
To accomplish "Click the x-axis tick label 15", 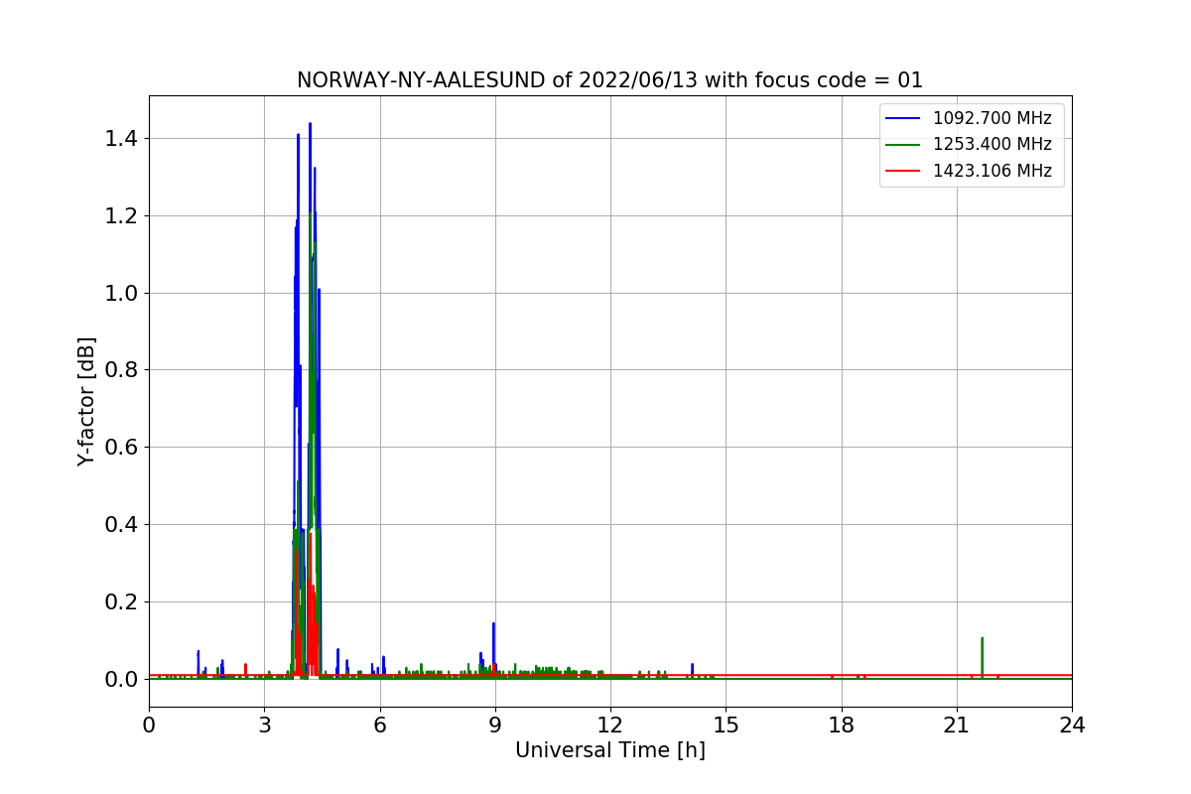I will click(x=726, y=725).
